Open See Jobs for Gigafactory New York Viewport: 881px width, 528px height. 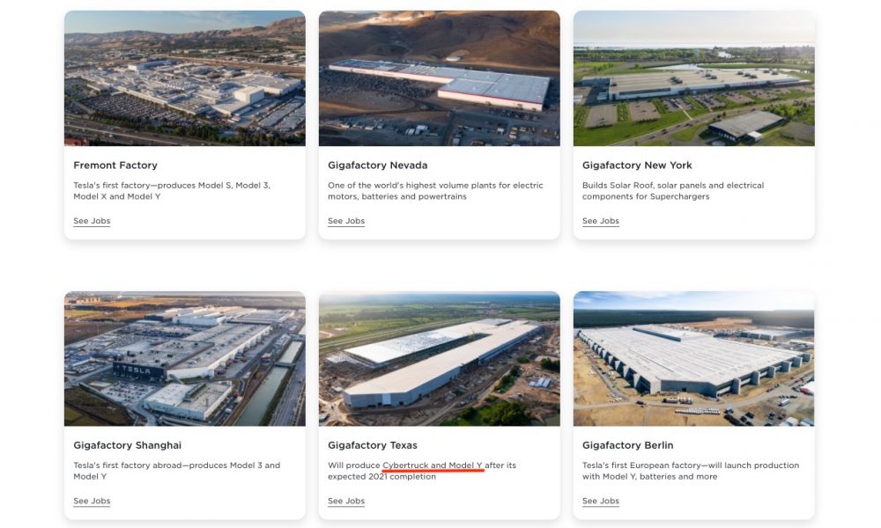click(601, 221)
